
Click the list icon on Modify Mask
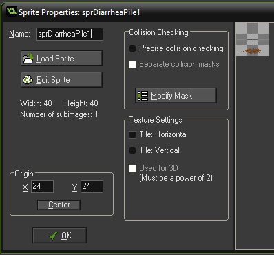(143, 96)
